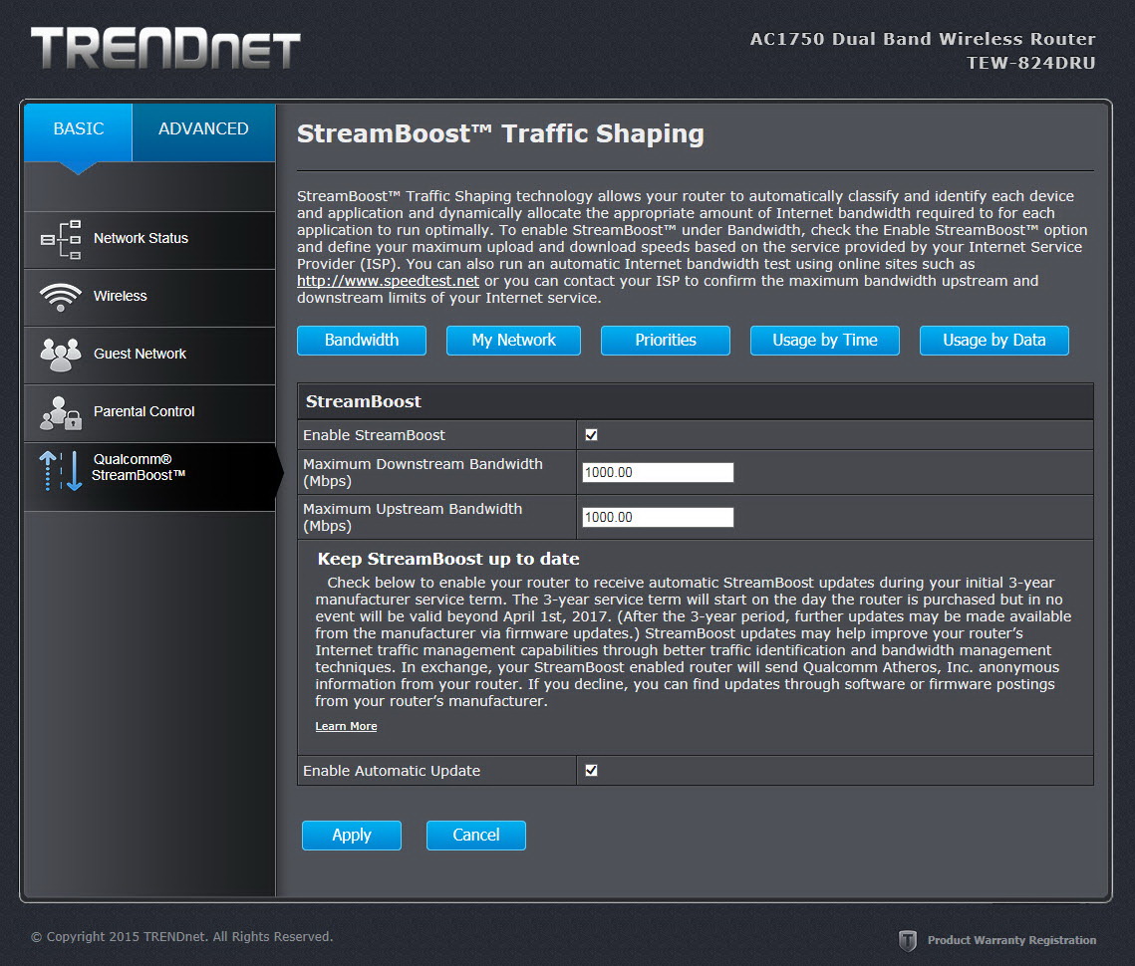Click the TEW-824DRU model number
The image size is (1135, 966).
[1030, 63]
